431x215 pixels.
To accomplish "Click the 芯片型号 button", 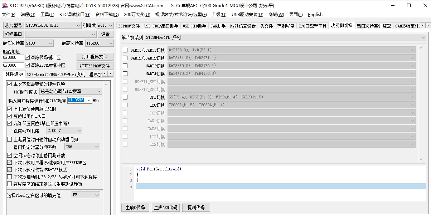I will point(14,25).
